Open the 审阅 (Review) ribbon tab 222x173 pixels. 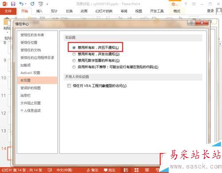124,11
